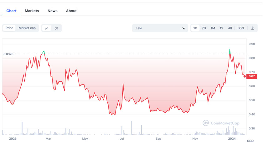This screenshot has height=145, width=263.
Task: Set time range to 7D
Action: [x=204, y=28]
